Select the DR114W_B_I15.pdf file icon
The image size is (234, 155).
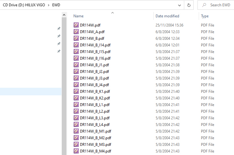[76, 51]
